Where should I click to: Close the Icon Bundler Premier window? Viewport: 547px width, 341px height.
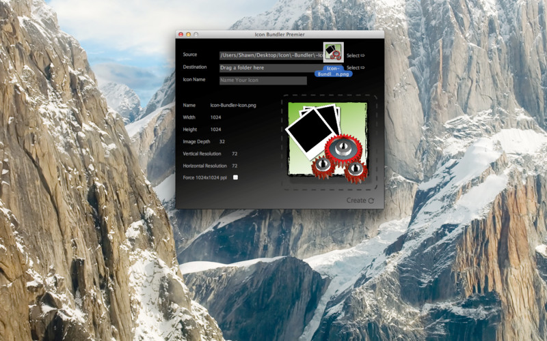click(181, 34)
